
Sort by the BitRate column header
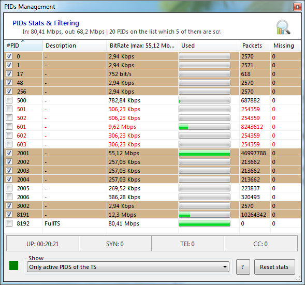pyautogui.click(x=142, y=46)
